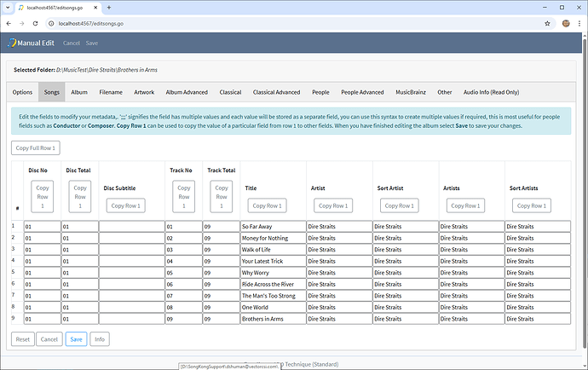The width and height of the screenshot is (588, 370).
Task: Open the Chrome three-dot menu
Action: pos(579,23)
